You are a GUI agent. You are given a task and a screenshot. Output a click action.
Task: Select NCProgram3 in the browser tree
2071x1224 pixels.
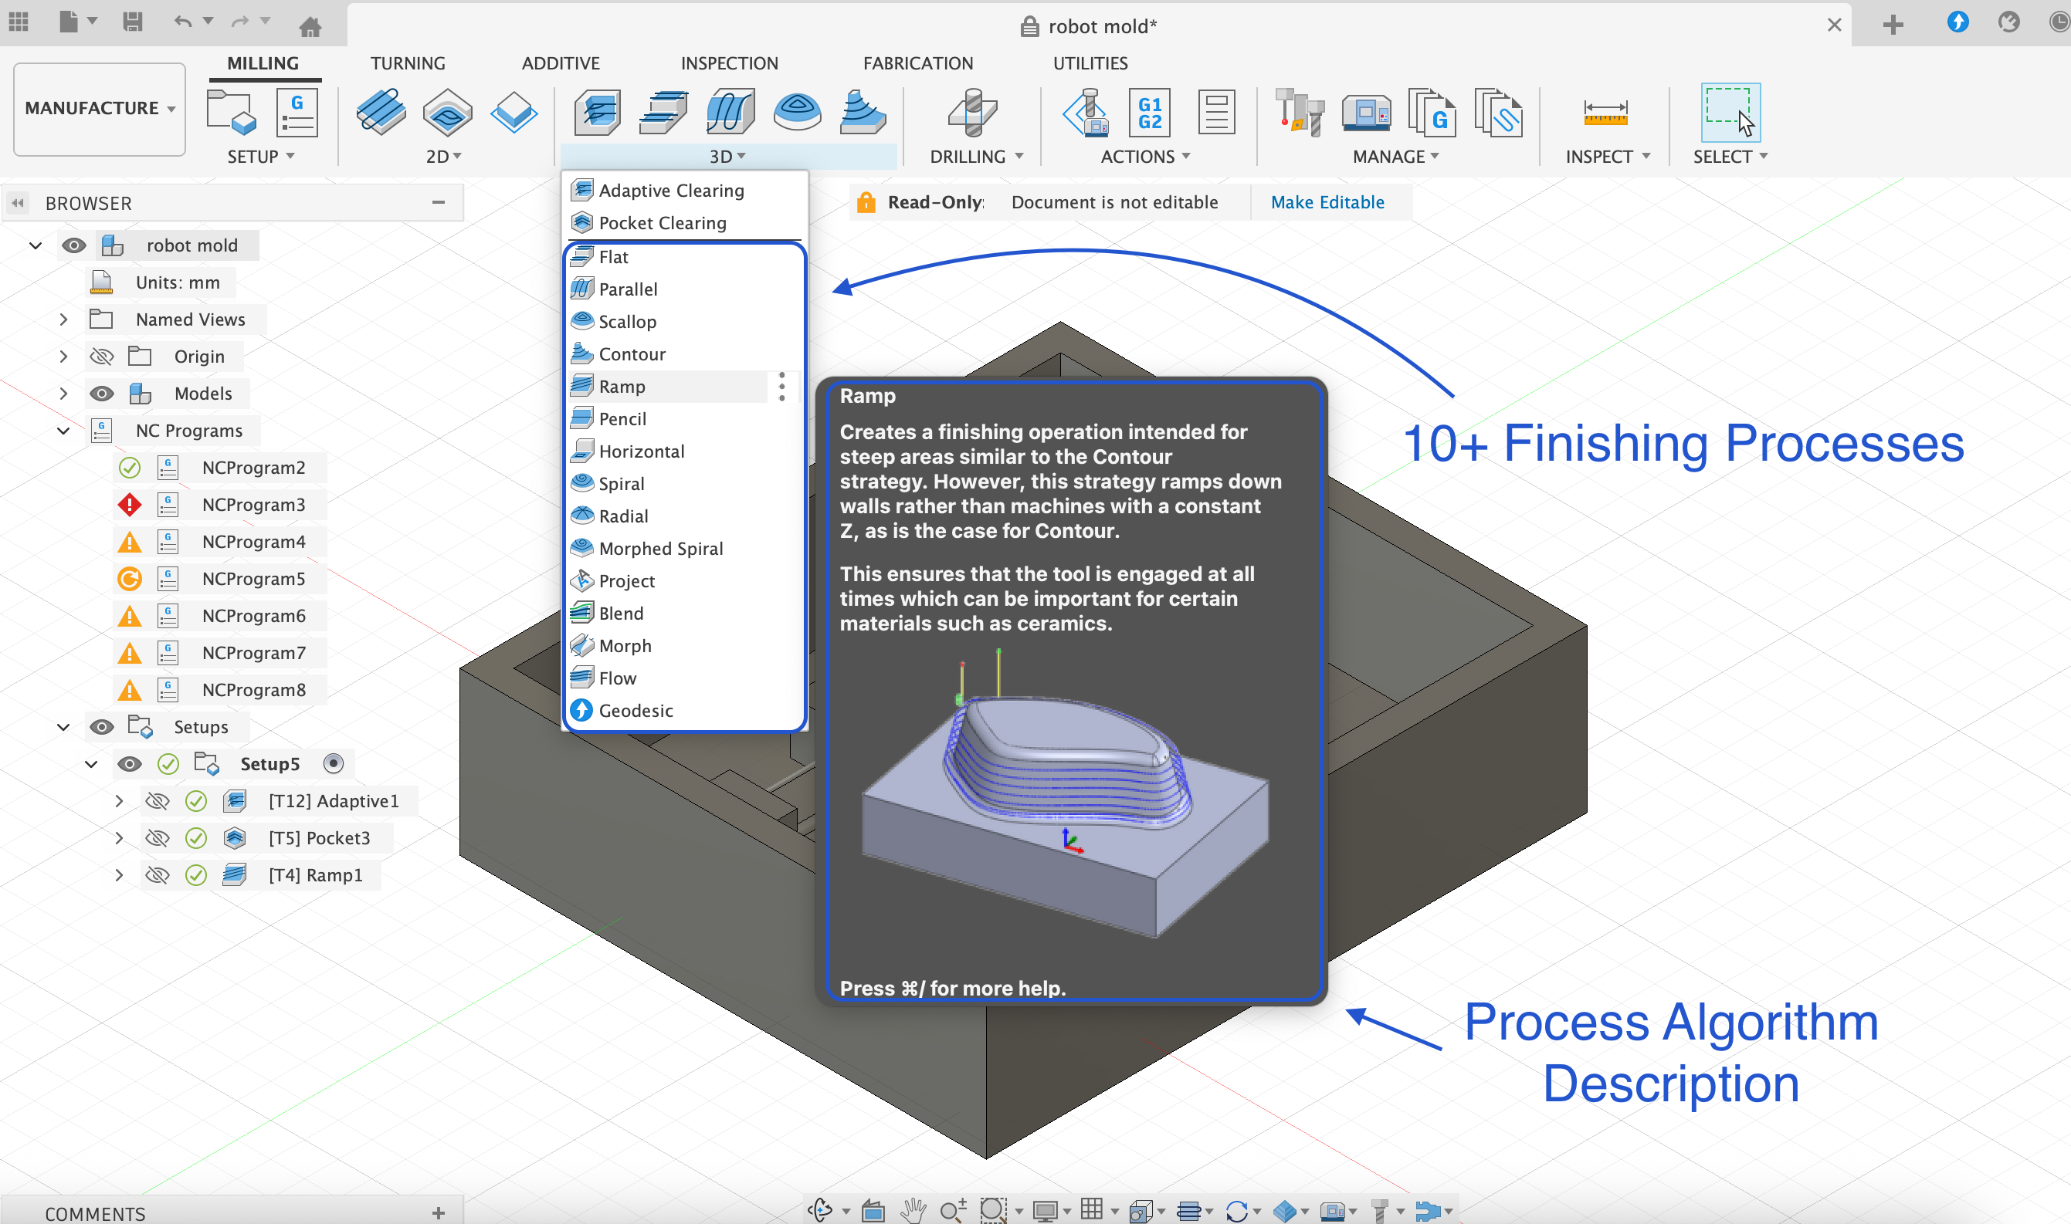click(253, 505)
